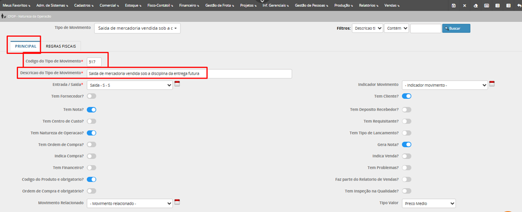Click the X cancel icon in top toolbar

pos(464,5)
